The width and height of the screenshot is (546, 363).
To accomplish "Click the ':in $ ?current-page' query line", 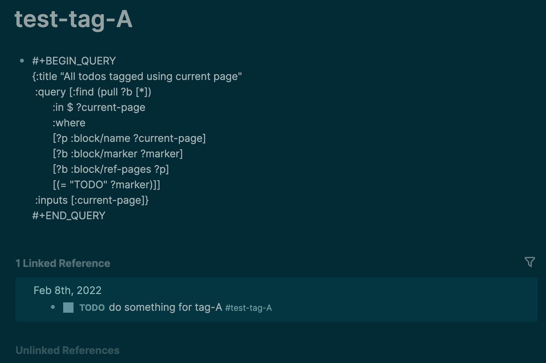I will pyautogui.click(x=99, y=107).
